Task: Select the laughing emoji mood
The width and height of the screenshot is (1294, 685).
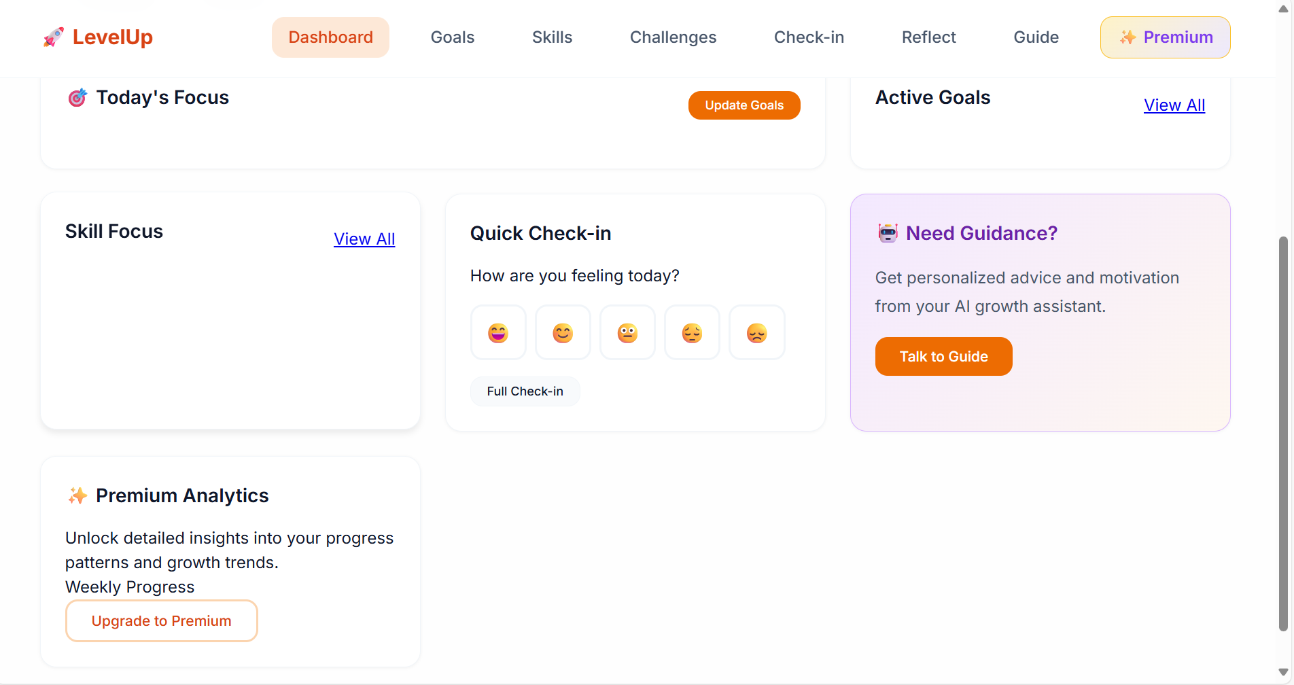Action: click(498, 332)
